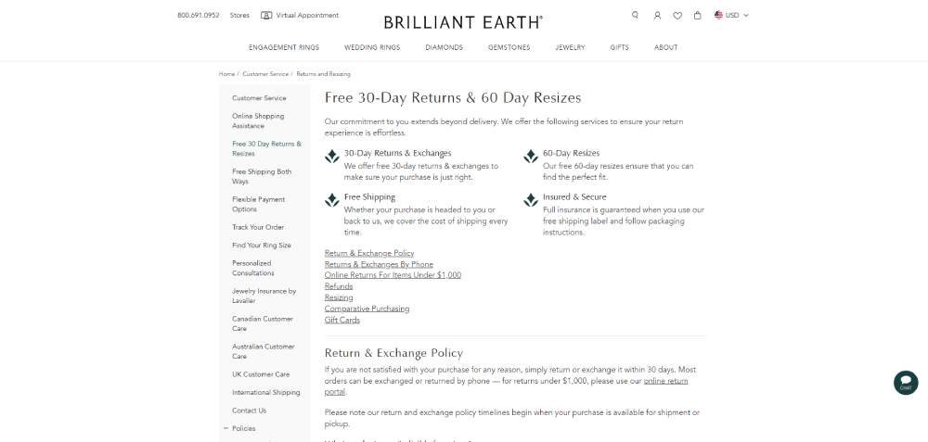This screenshot has width=928, height=442.
Task: Open Find Your Ring Size sidebar item
Action: point(262,246)
